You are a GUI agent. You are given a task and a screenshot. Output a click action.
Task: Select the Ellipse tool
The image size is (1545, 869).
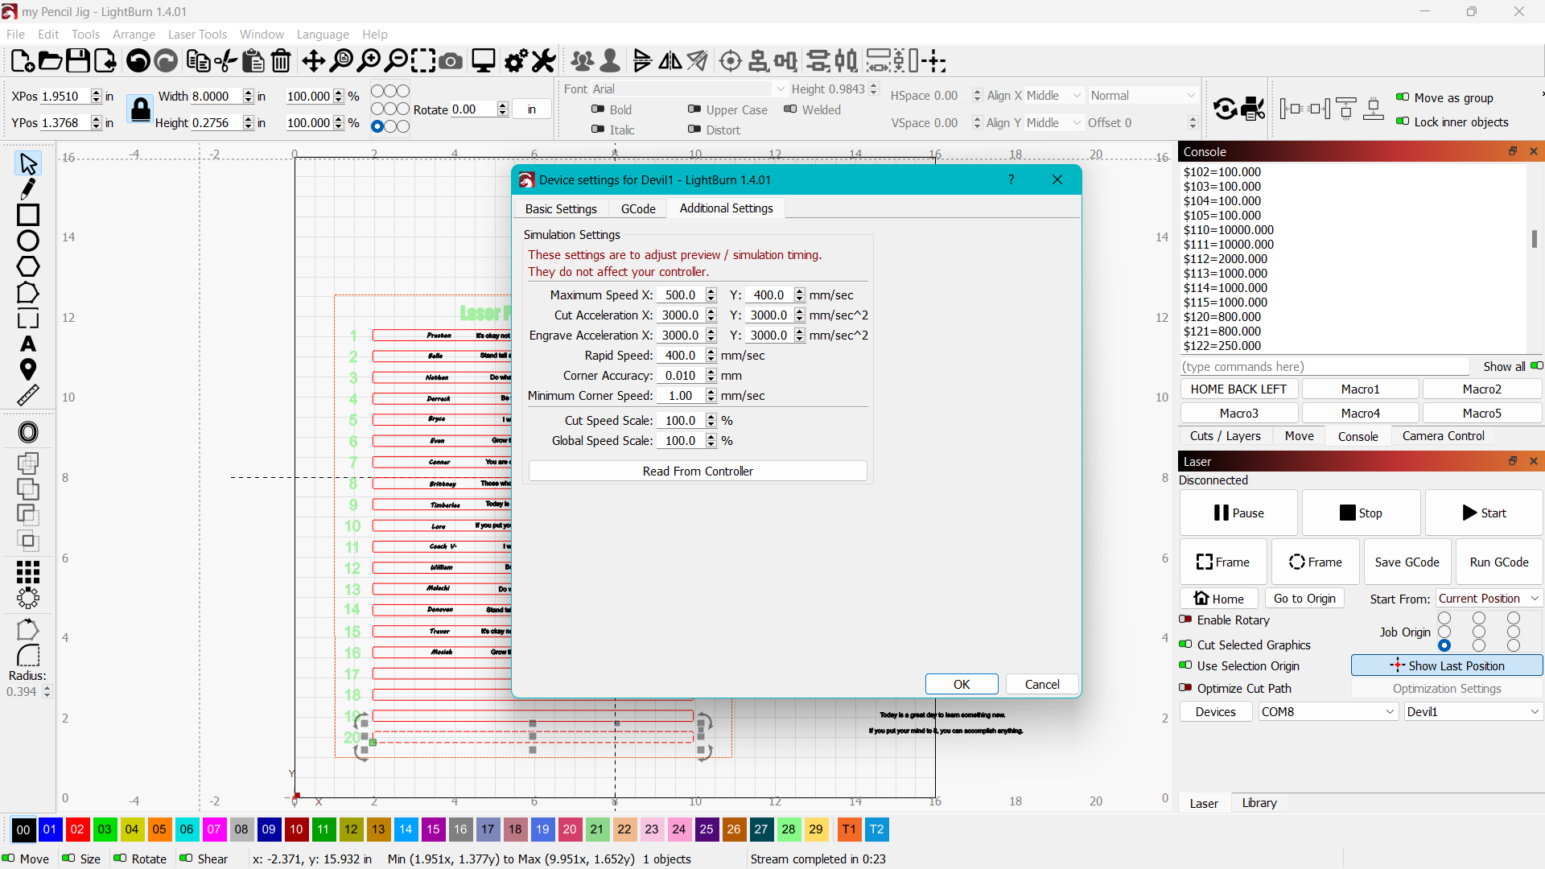coord(28,241)
